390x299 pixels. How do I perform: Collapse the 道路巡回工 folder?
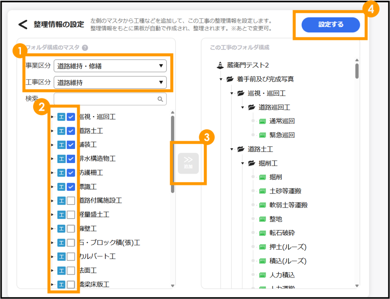[x=243, y=107]
